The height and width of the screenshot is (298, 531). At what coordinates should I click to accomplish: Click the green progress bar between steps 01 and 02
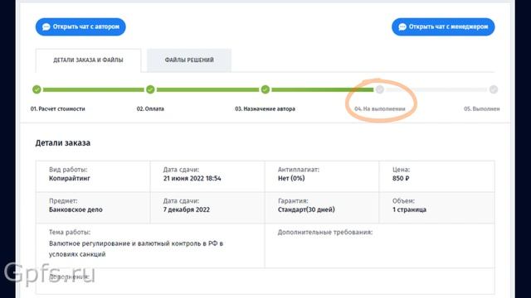coord(94,89)
